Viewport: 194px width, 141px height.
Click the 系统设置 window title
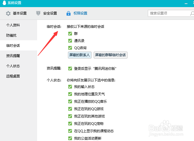click(x=14, y=3)
